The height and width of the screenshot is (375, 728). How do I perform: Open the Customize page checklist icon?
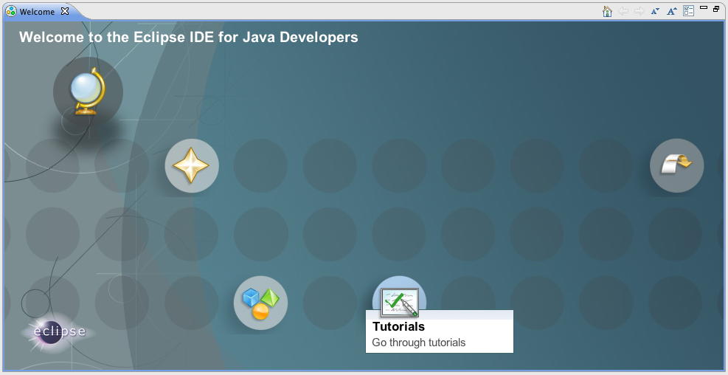point(688,11)
